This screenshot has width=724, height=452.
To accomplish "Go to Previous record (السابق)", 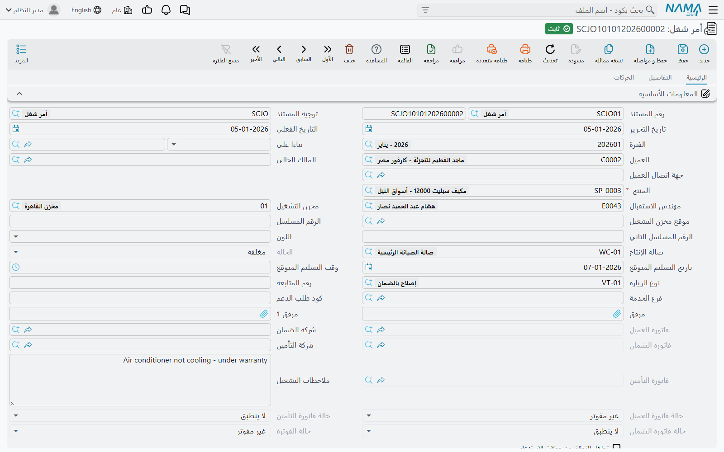I will coord(304,49).
